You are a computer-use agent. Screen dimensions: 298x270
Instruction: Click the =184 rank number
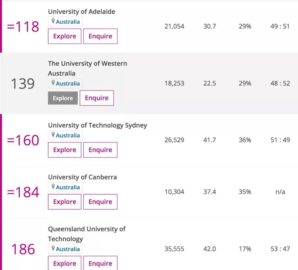point(23,192)
